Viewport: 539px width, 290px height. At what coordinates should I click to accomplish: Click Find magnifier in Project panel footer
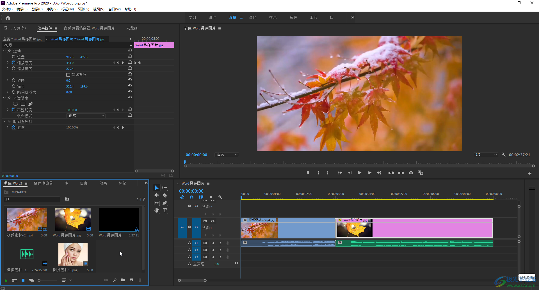(x=115, y=280)
